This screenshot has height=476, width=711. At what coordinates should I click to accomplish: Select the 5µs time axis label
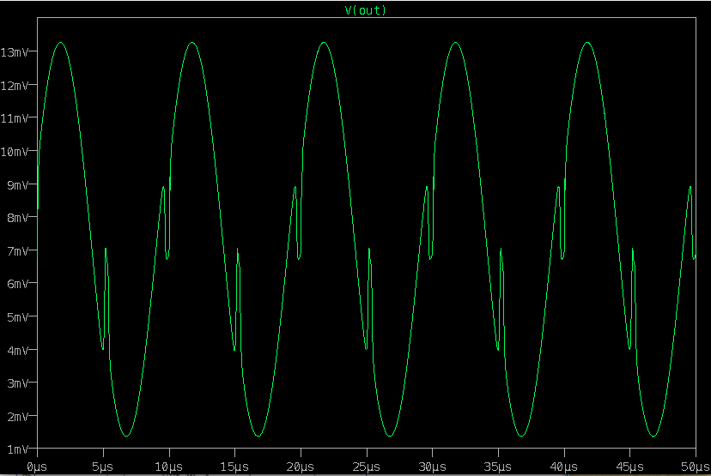coord(102,467)
